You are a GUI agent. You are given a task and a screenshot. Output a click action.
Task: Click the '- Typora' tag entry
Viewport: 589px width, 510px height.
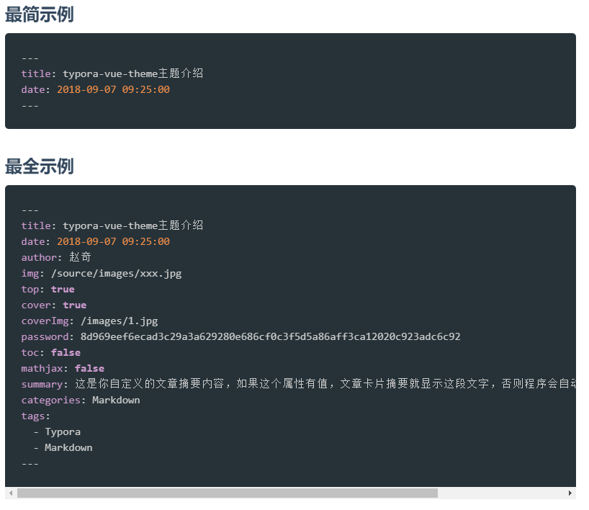[57, 431]
